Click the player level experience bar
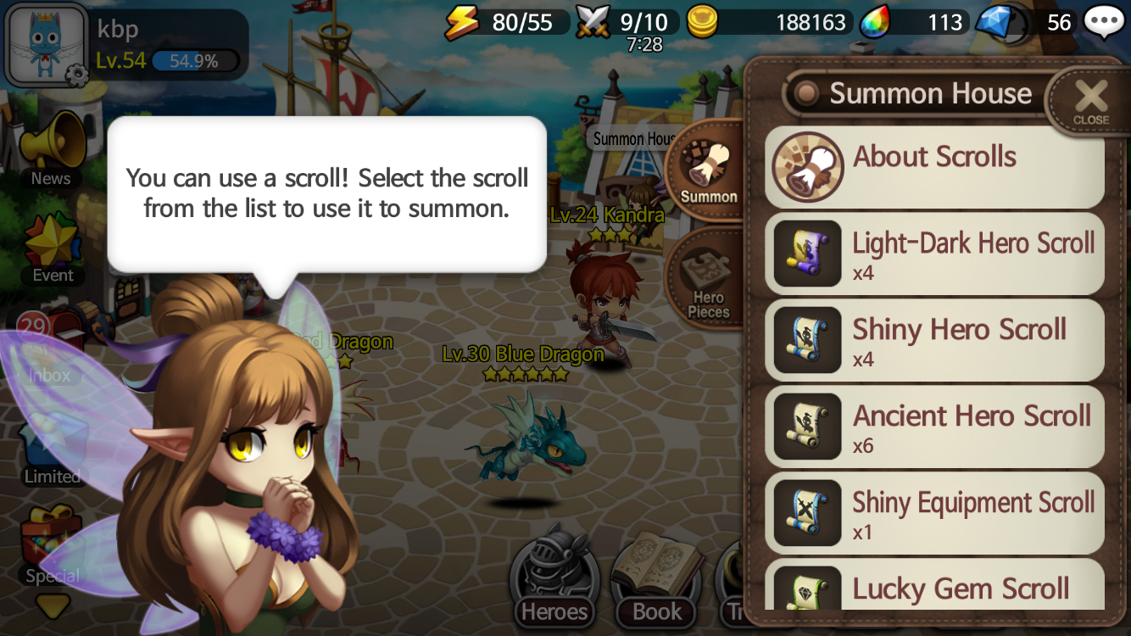 pyautogui.click(x=195, y=61)
